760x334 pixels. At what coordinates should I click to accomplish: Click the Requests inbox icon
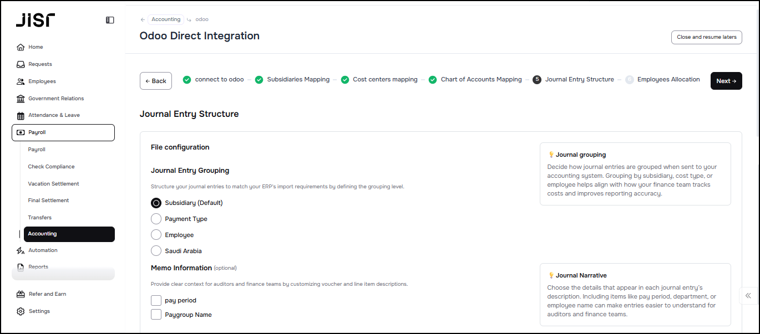[x=21, y=64]
